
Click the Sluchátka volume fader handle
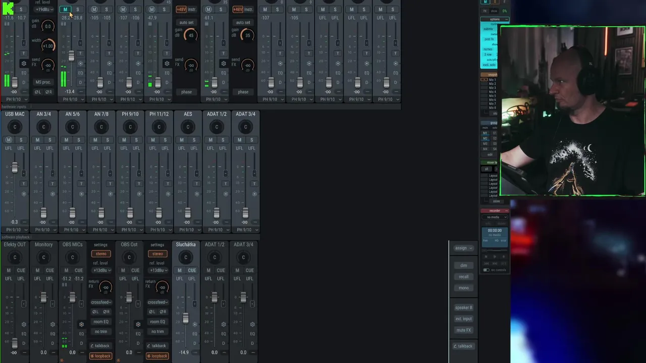click(186, 318)
